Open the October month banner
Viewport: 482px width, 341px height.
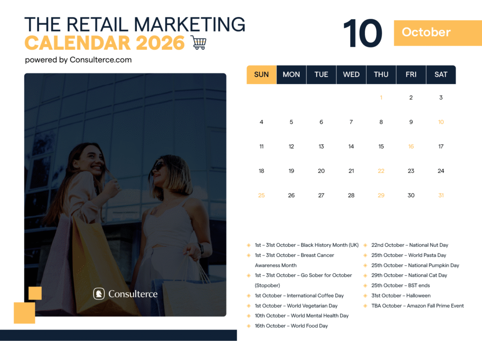pos(437,32)
